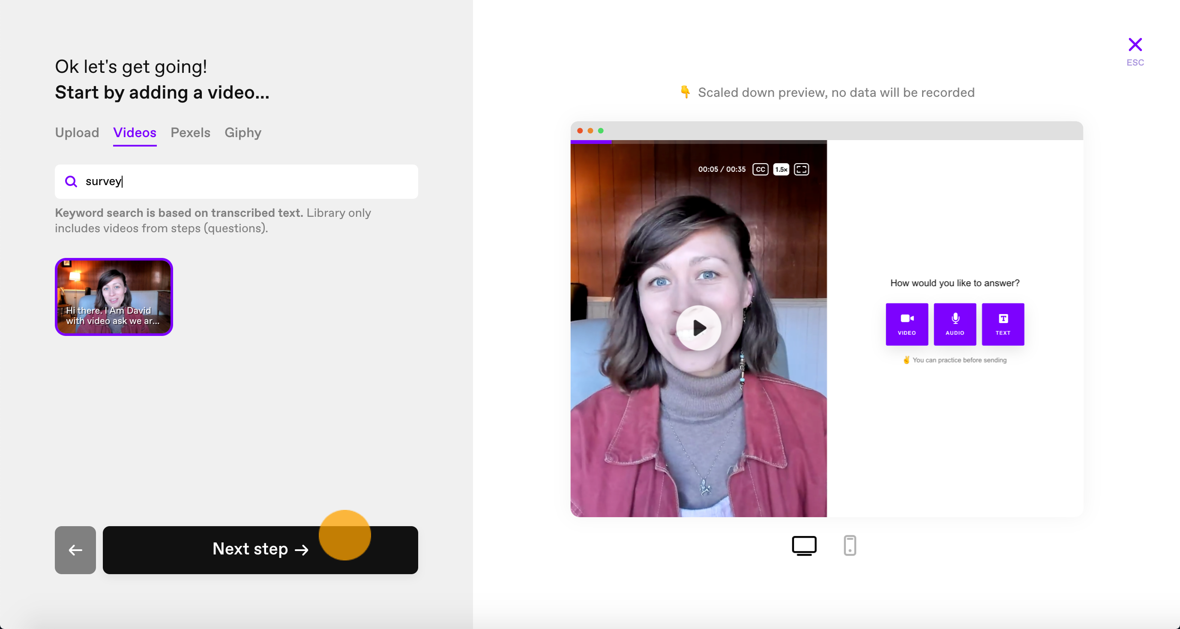
Task: Switch to mobile preview mode
Action: click(x=850, y=545)
